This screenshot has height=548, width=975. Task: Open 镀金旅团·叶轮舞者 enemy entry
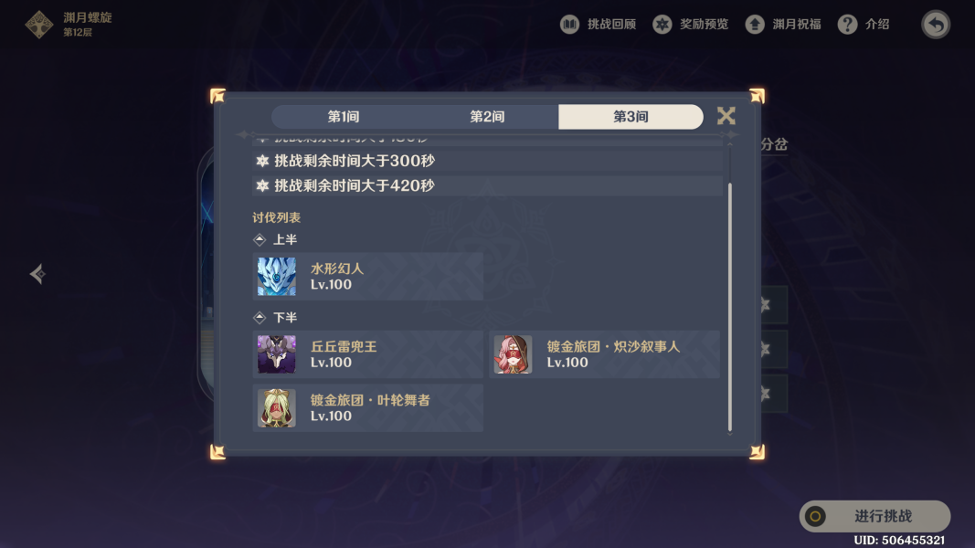pos(368,407)
